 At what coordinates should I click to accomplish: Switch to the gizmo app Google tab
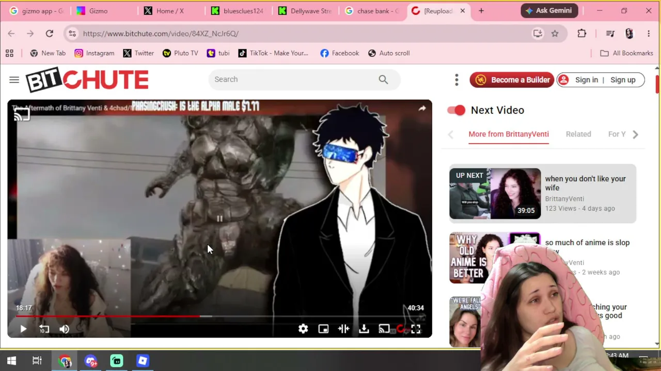(x=37, y=11)
